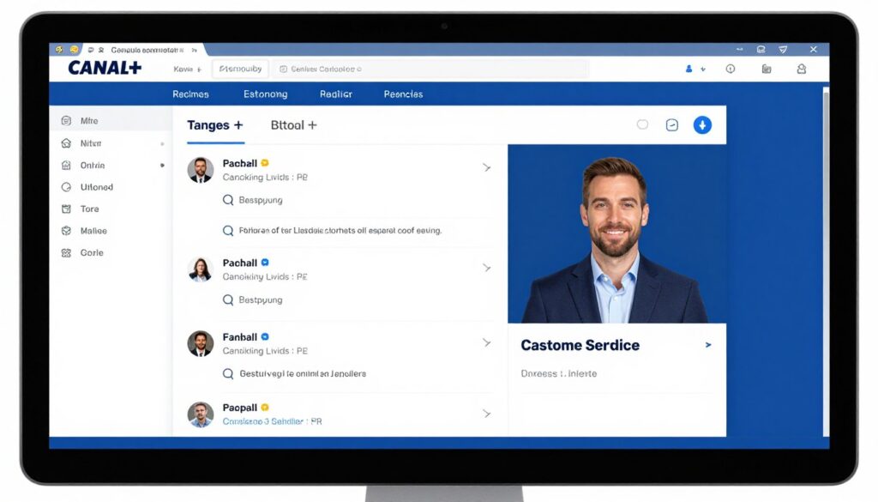Select the Tore icon in the sidebar
Screen dimensions: 878x502
[66, 209]
